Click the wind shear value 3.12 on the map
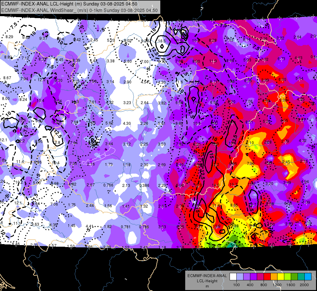This screenshot has height=291, width=317. click(x=127, y=144)
